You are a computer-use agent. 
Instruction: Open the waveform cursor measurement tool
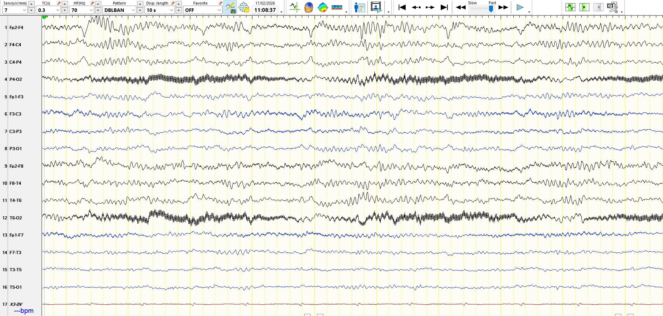coord(295,7)
